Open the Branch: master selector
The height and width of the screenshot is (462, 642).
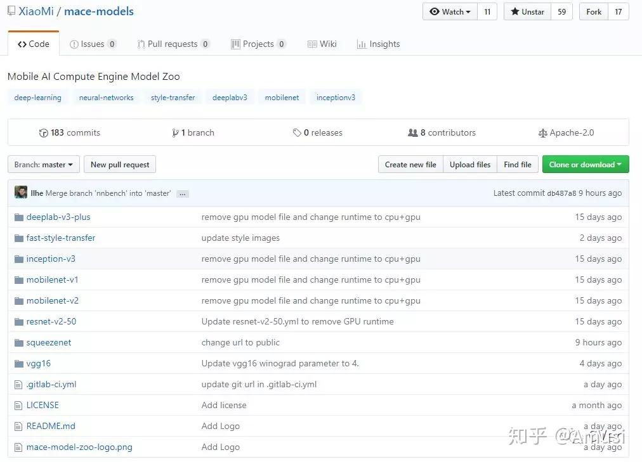(43, 164)
